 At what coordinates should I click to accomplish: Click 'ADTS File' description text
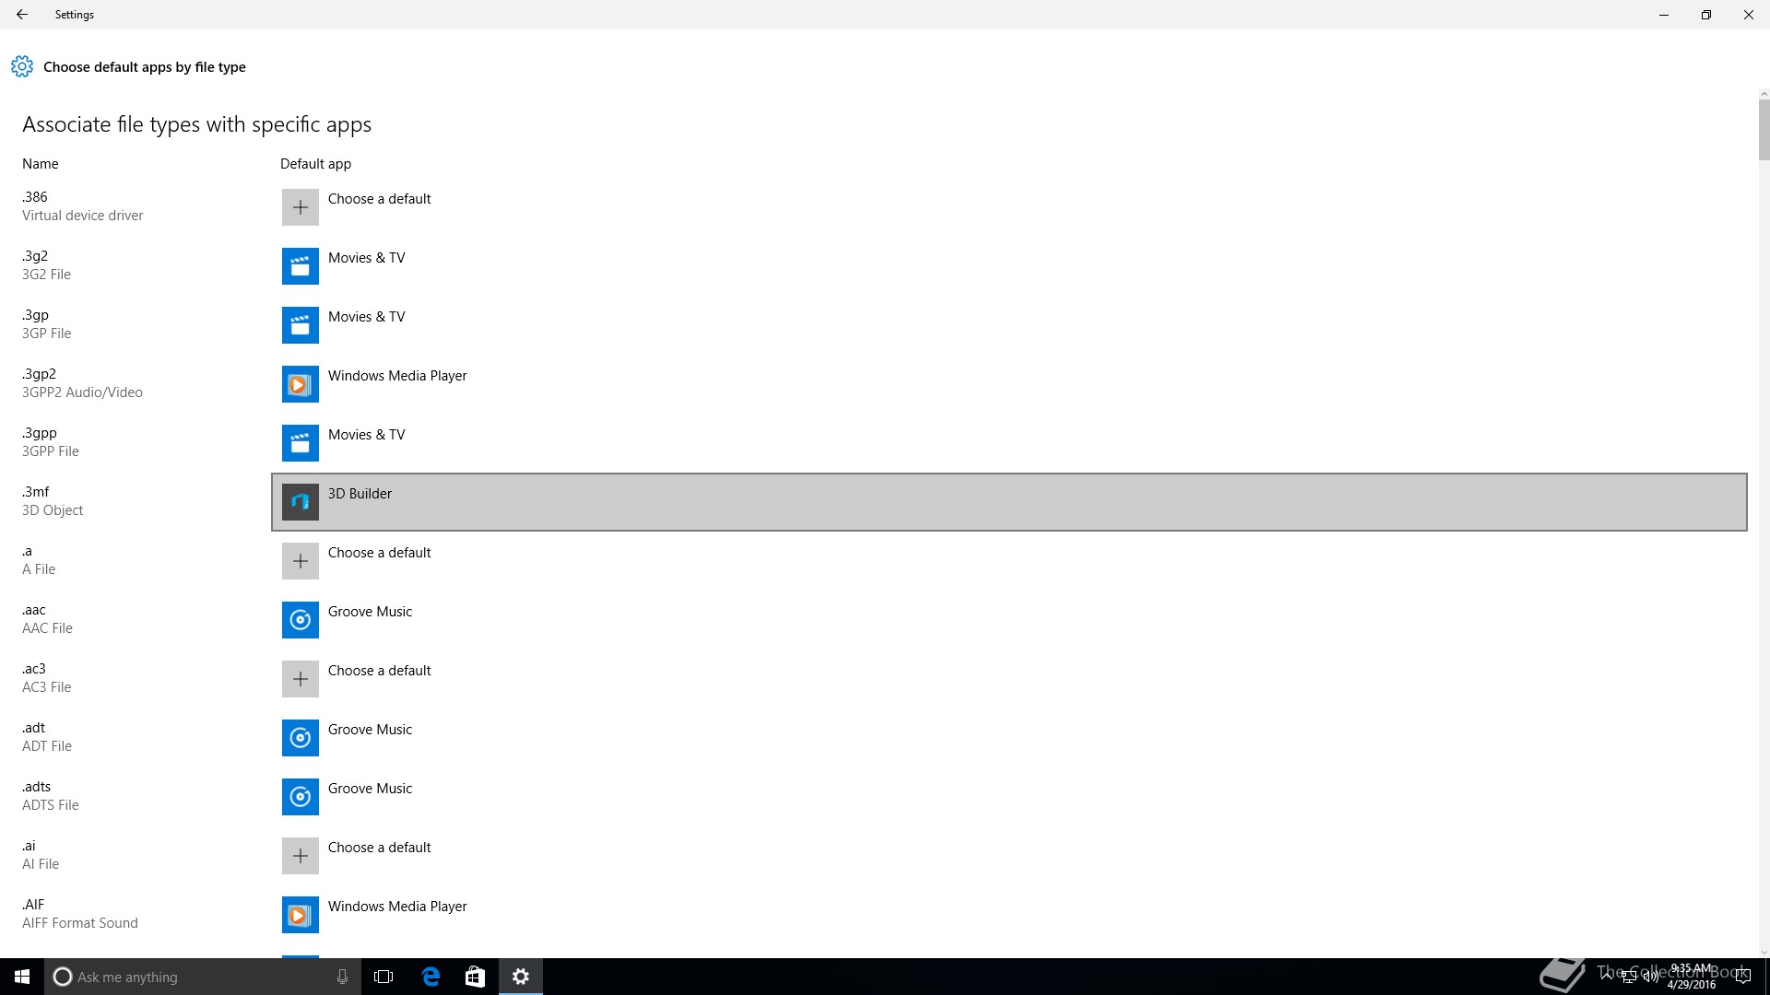point(51,805)
